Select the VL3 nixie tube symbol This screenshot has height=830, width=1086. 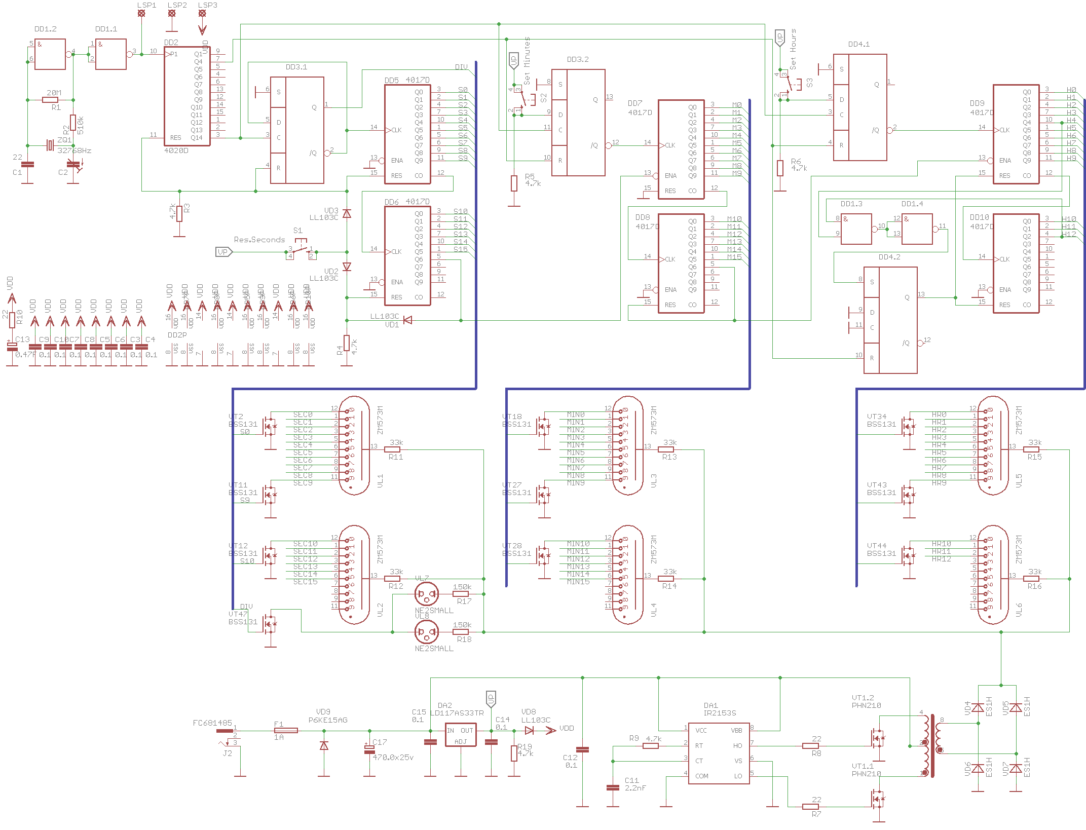tap(628, 446)
